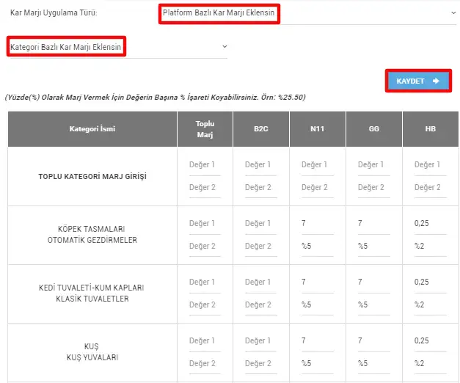Image resolution: width=460 pixels, height=383 pixels.
Task: Click the HB column header
Action: coord(431,129)
